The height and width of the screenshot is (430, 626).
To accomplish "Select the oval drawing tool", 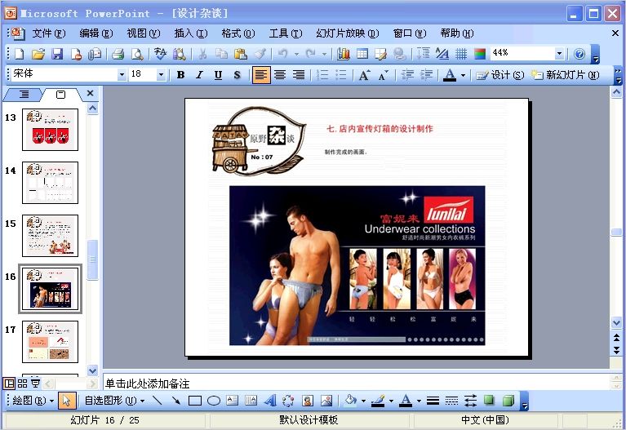I will click(214, 400).
